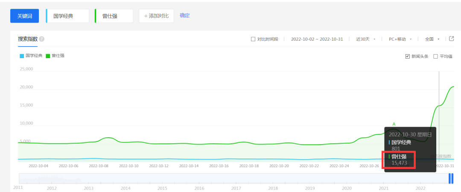Click the 添加对比 button

point(156,16)
